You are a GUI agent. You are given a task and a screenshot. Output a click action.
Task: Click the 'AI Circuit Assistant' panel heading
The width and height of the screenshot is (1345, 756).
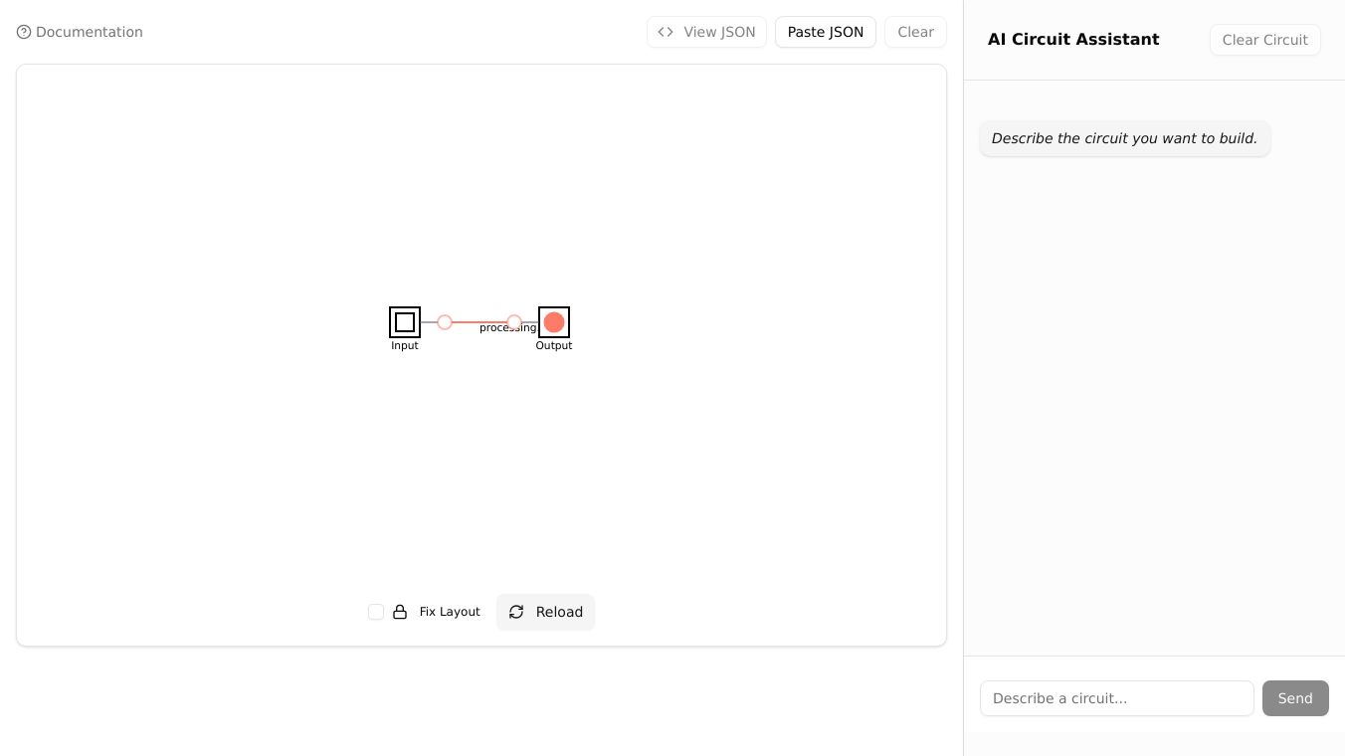[x=1073, y=40]
